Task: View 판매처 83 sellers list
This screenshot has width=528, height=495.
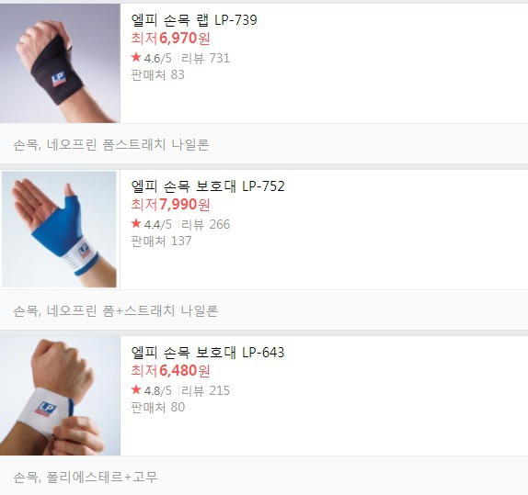Action: (x=158, y=74)
